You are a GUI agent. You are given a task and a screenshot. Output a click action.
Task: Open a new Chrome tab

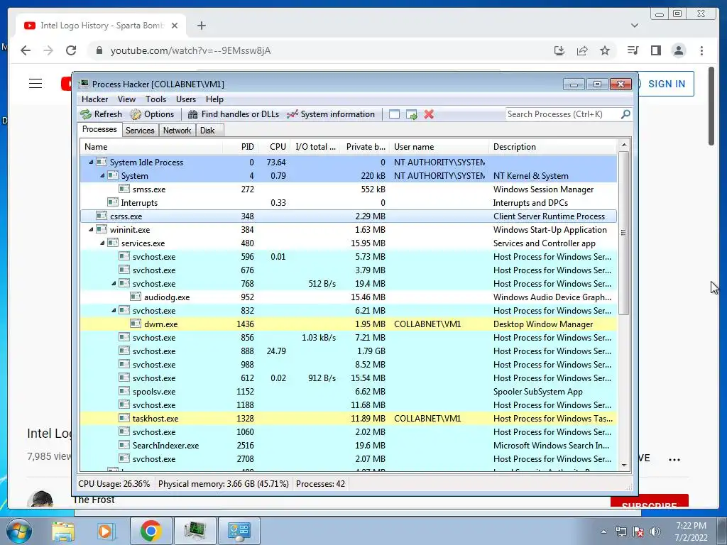[201, 26]
